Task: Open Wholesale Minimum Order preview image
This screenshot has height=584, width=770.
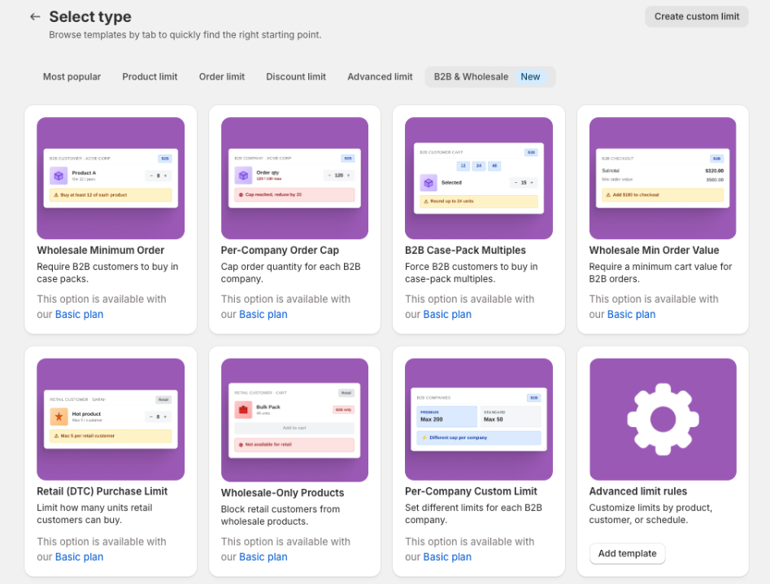Action: pos(111,178)
